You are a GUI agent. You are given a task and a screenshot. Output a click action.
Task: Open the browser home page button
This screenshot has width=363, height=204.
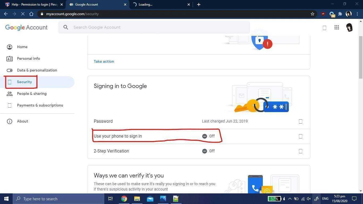(x=31, y=14)
